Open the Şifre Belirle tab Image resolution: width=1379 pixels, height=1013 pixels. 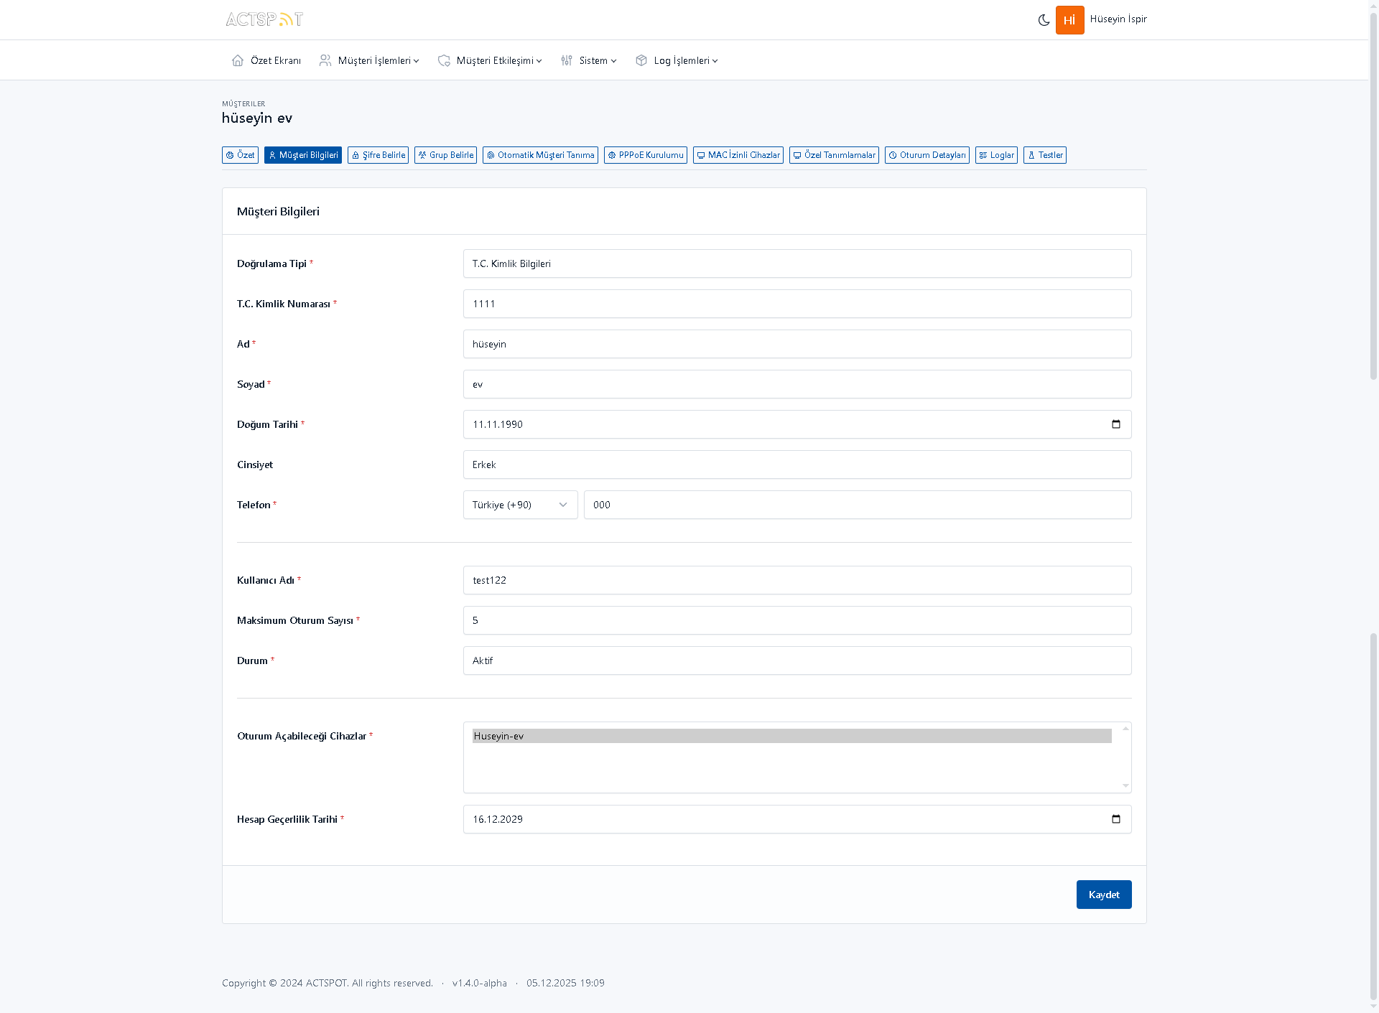pyautogui.click(x=378, y=155)
